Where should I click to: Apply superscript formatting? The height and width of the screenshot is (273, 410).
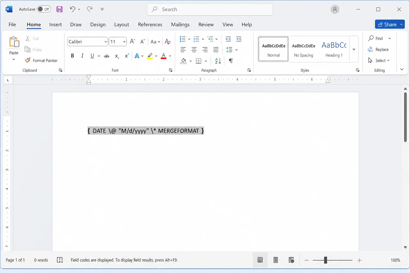[127, 56]
